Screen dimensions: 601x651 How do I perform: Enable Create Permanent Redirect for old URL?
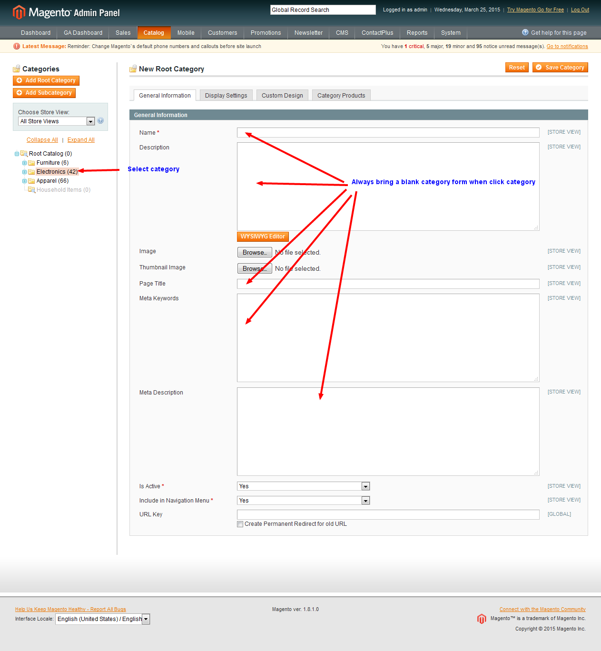click(x=240, y=524)
